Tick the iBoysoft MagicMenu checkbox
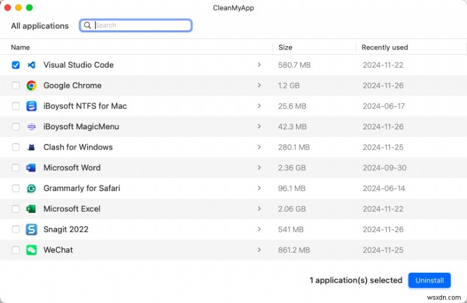This screenshot has height=303, width=467. (x=16, y=126)
